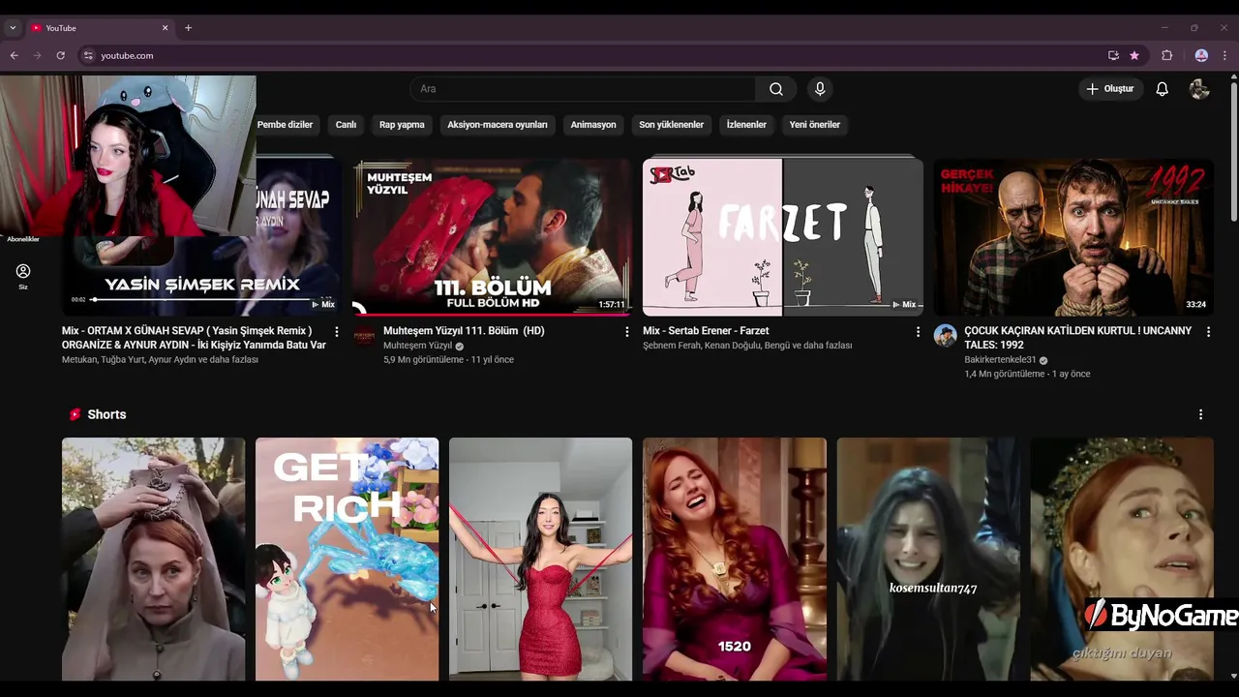Start voice search with microphone icon
Viewport: 1239px width, 697px height.
(820, 89)
